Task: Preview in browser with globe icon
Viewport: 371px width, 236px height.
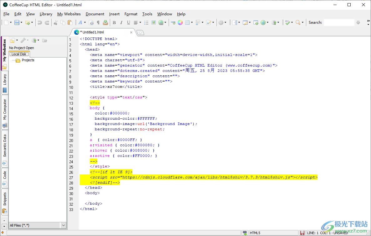Action: [263, 23]
